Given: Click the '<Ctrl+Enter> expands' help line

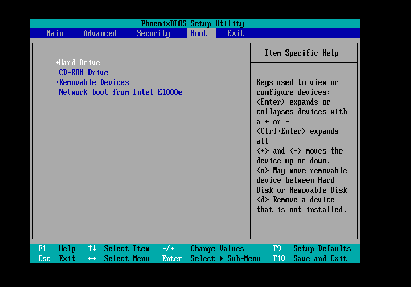Looking at the screenshot, I should click(297, 131).
